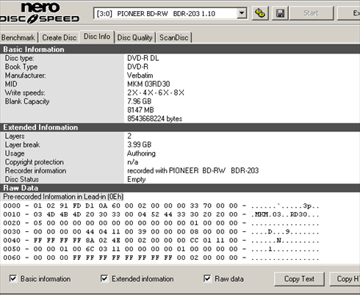The image size is (360, 295).
Task: Click the Layer break 3.99 GB value
Action: coord(139,145)
